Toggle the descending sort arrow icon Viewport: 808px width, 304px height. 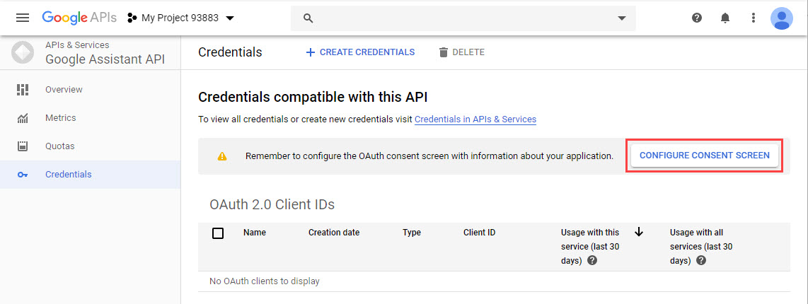(x=639, y=233)
